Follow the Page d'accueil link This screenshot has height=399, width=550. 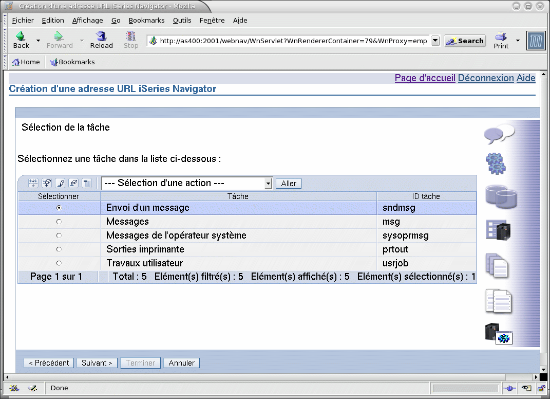[x=425, y=78]
